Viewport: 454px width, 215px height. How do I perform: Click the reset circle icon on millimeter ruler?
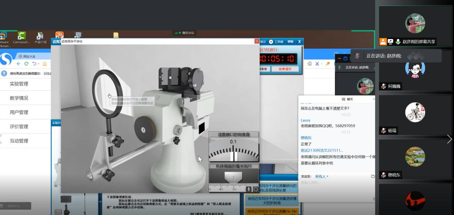coord(255,189)
